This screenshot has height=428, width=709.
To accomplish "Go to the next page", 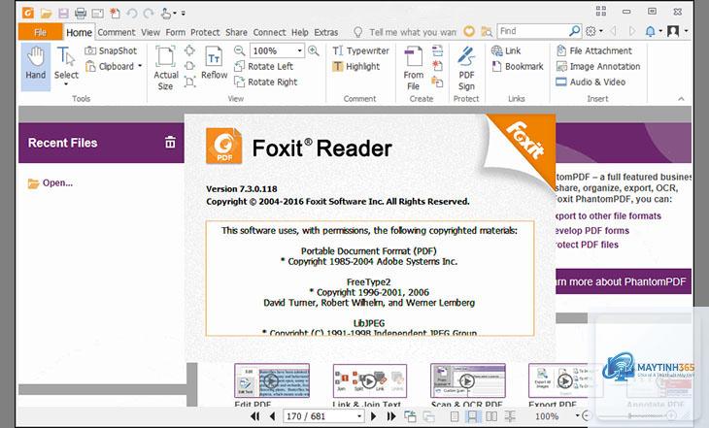I will 374,416.
